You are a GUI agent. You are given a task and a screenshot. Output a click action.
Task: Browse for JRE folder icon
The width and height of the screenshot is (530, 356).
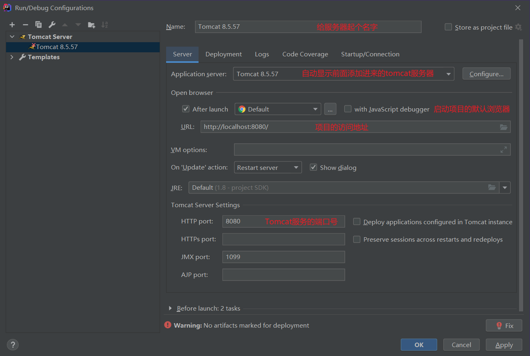(492, 187)
